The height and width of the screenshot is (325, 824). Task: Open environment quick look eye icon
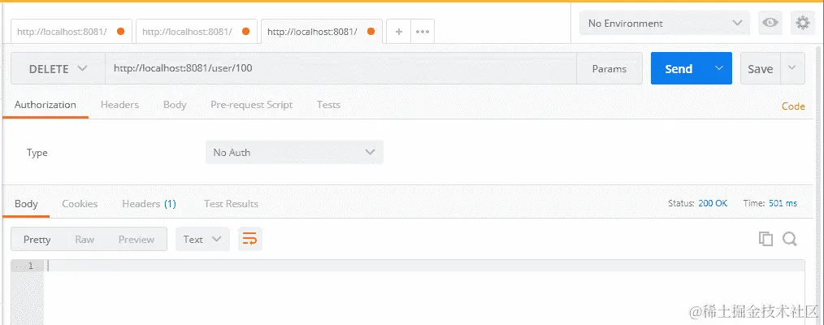(770, 23)
